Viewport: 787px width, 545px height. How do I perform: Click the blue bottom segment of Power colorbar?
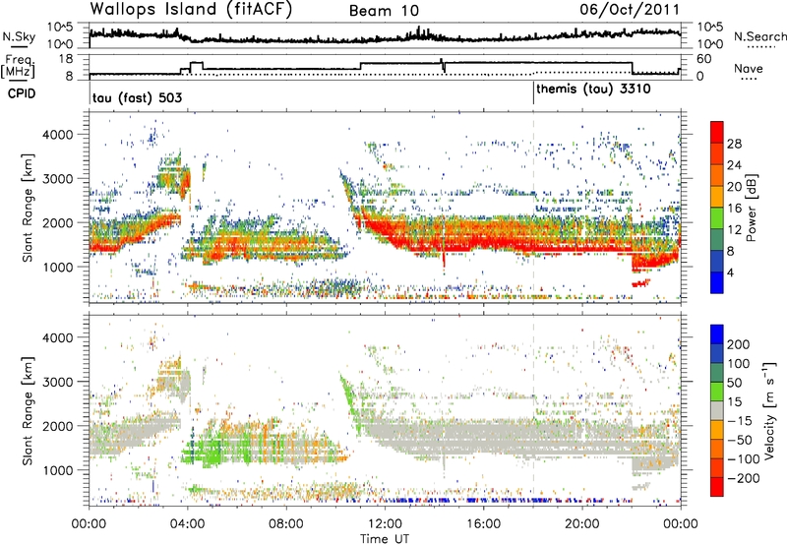[717, 282]
